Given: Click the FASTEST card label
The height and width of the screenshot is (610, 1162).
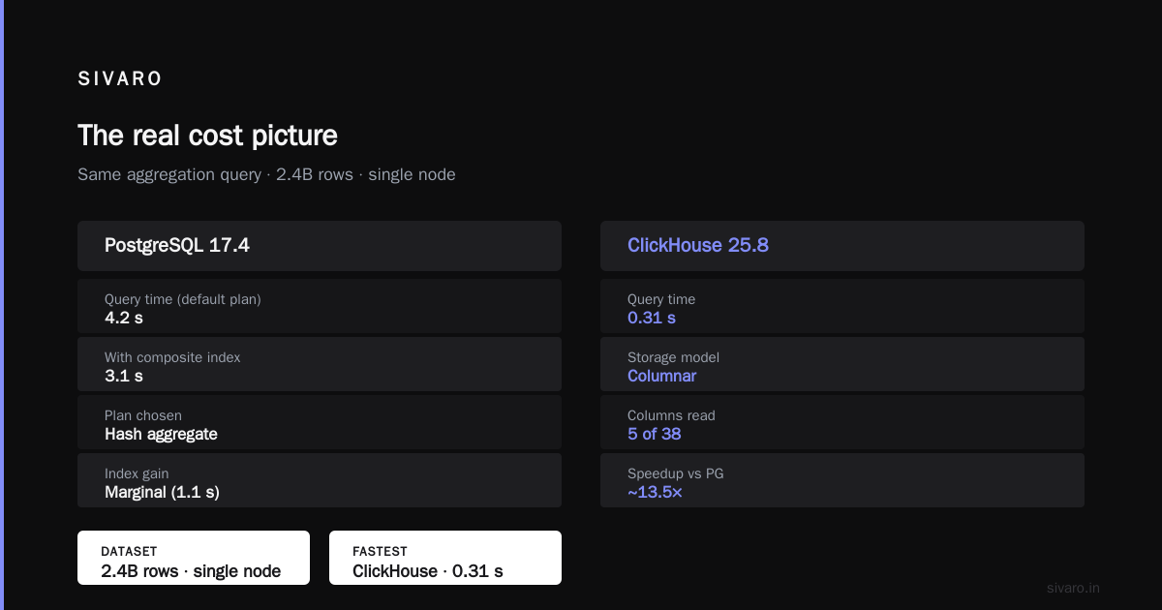Looking at the screenshot, I should click(380, 551).
